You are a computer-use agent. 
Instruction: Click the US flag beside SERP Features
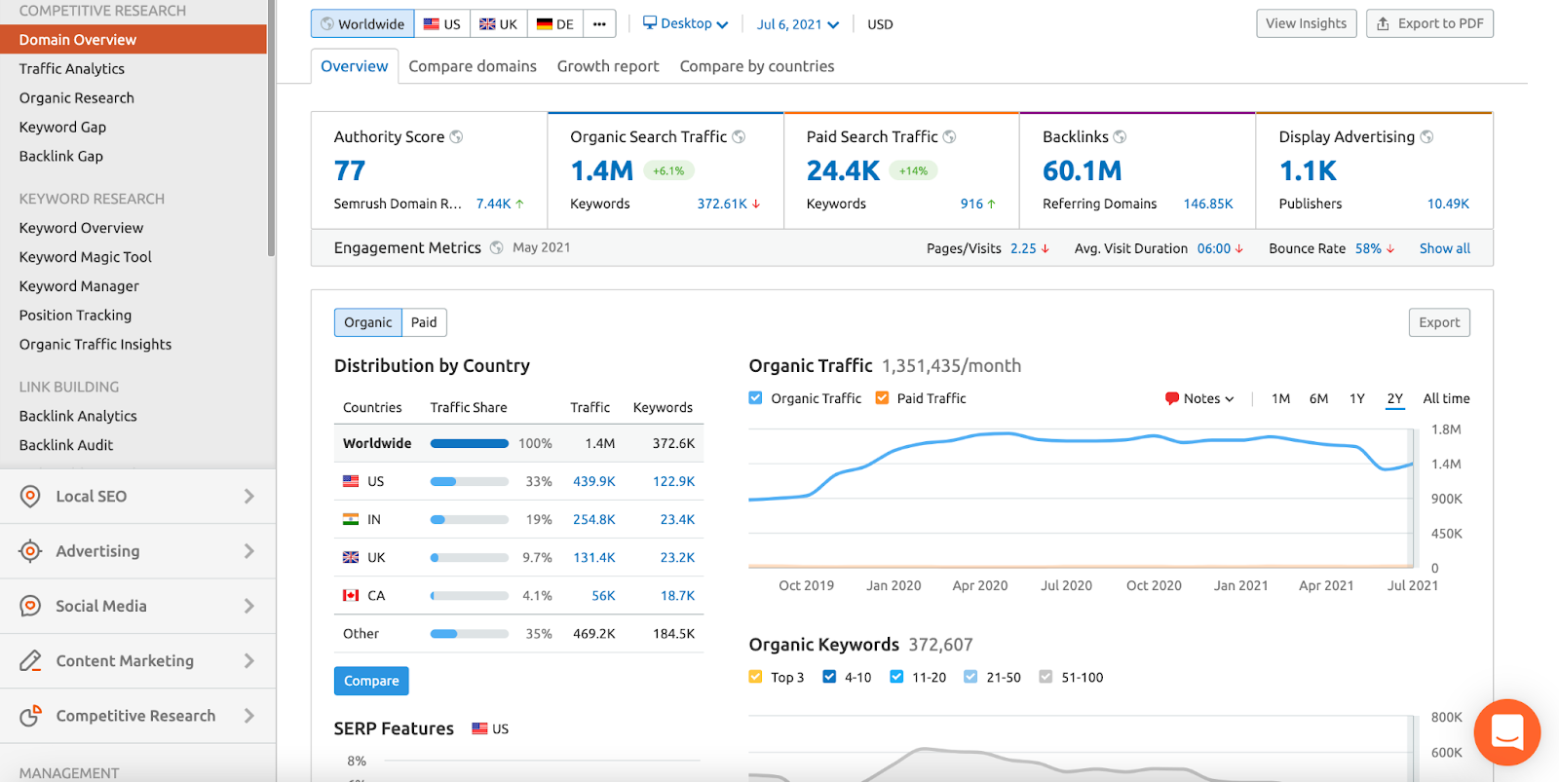click(x=479, y=728)
